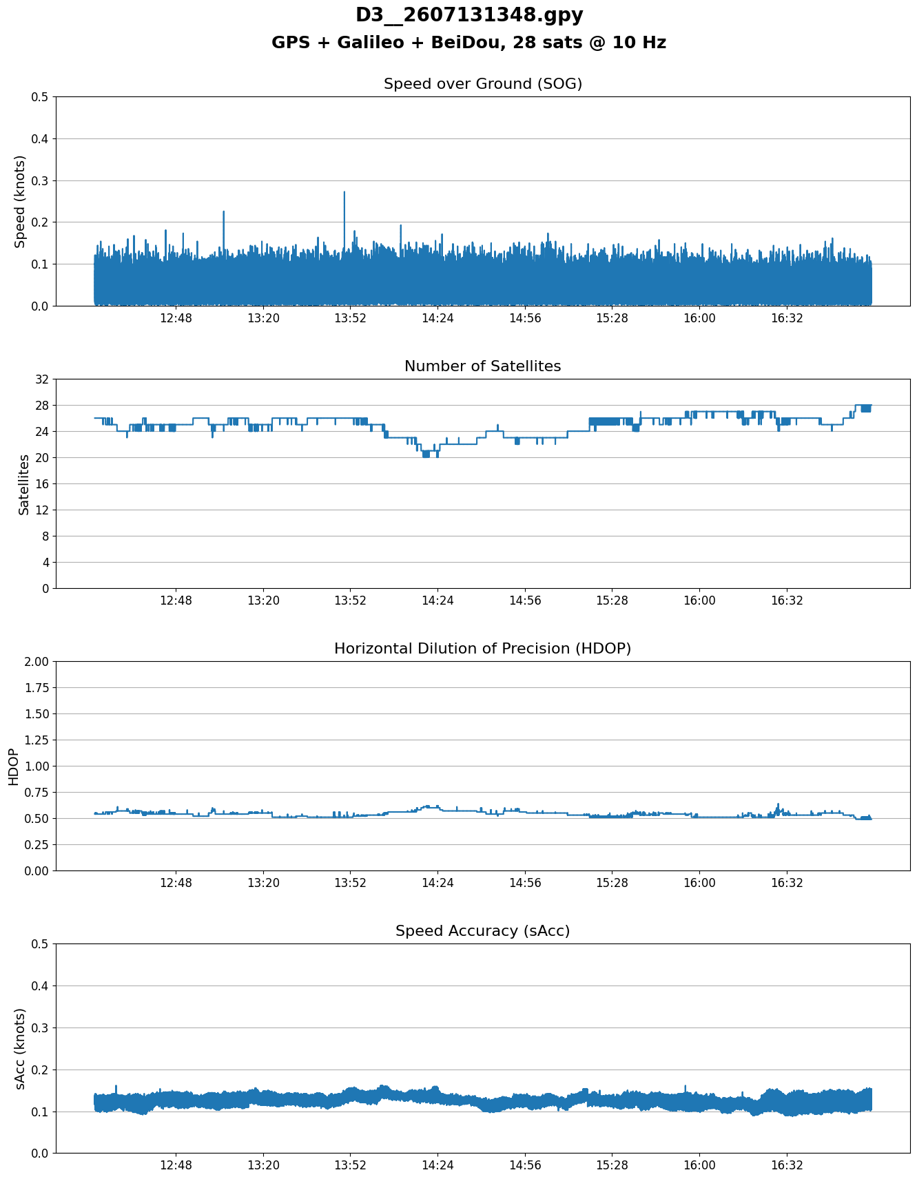Viewport: 917px width, 1179px height.
Task: Click the Number of Satellites chart title
Action: click(x=483, y=366)
